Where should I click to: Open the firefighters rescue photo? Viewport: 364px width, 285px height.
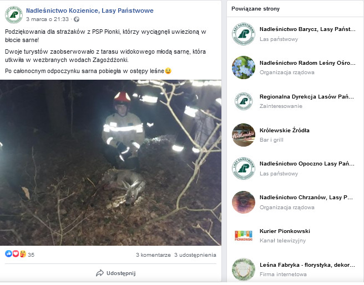coord(110,163)
